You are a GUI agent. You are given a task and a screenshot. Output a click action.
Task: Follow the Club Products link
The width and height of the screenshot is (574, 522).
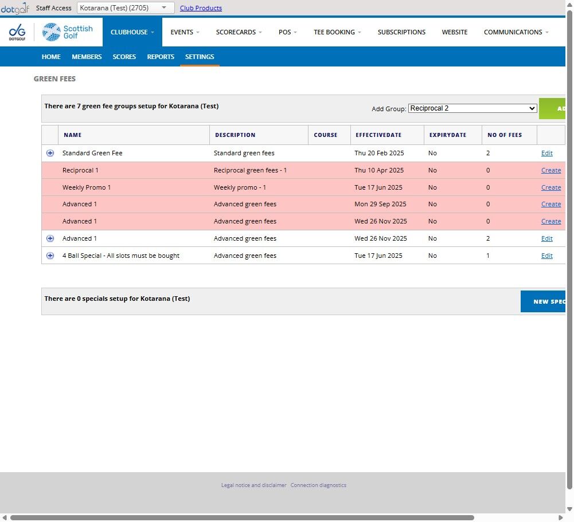click(x=201, y=8)
